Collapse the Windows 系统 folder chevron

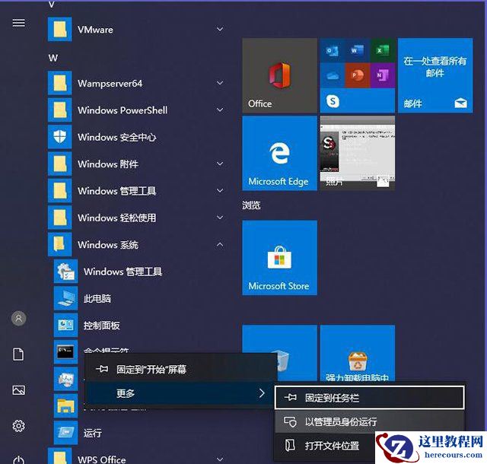[220, 244]
